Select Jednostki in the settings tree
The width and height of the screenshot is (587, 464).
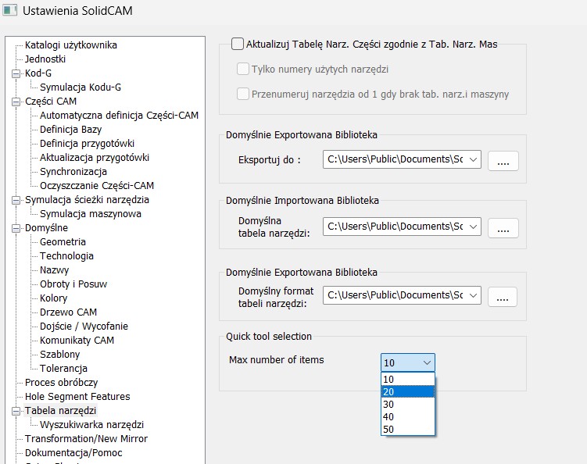tap(45, 59)
